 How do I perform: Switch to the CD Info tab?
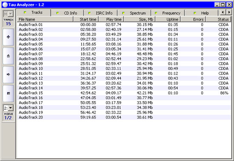click(67, 13)
